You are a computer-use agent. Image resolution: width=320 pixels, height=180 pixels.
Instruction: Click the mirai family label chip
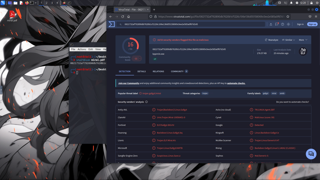click(274, 93)
